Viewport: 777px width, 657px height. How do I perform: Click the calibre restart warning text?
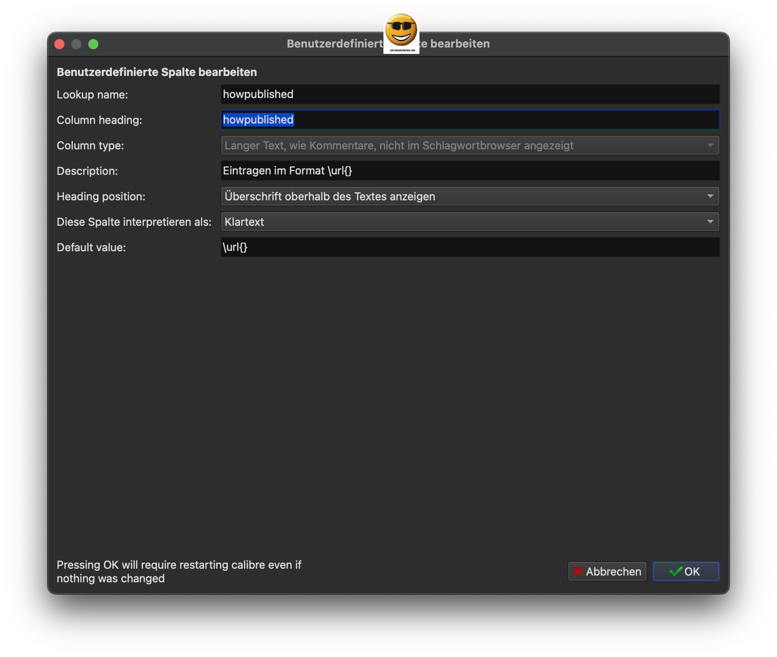click(179, 572)
